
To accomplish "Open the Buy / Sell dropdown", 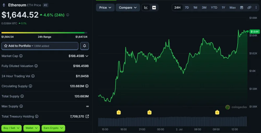I will [11, 128].
